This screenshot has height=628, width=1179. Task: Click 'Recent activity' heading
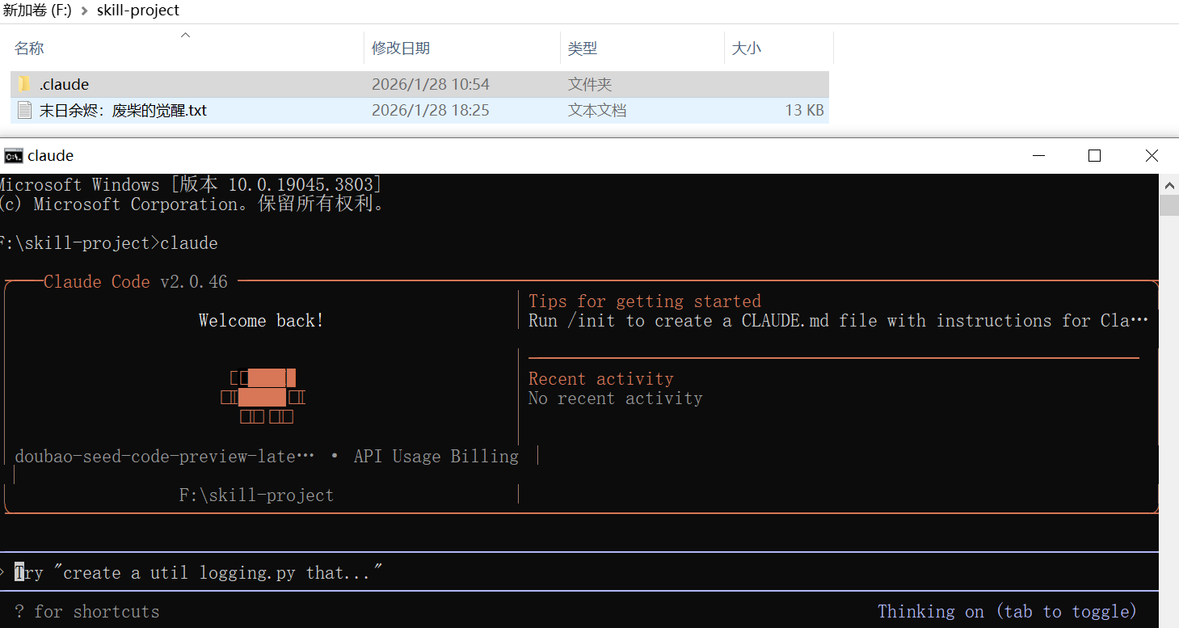click(601, 378)
